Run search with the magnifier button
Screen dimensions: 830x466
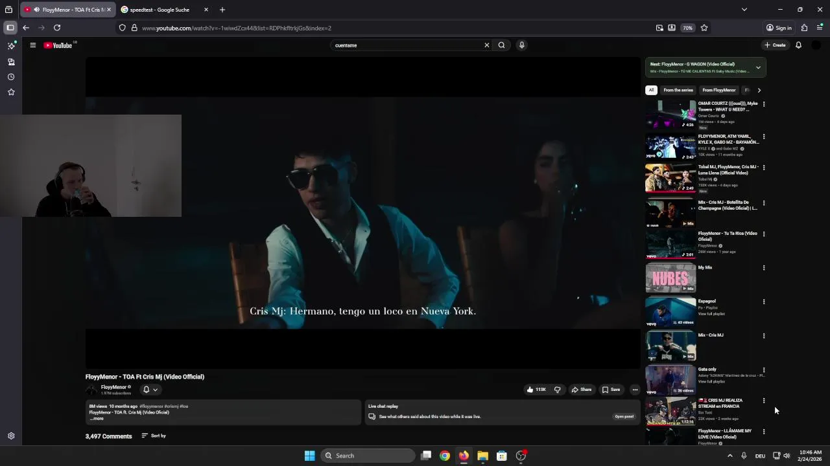pyautogui.click(x=501, y=45)
